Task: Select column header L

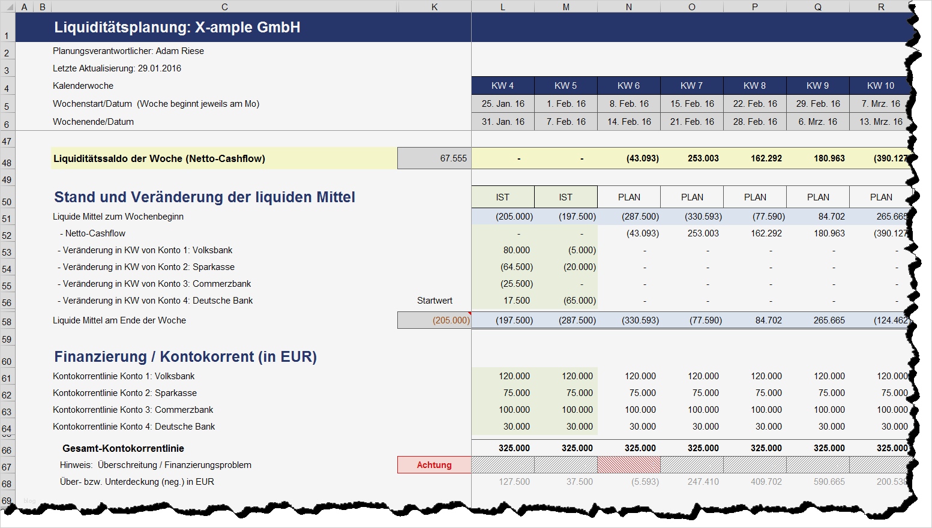Action: [502, 6]
